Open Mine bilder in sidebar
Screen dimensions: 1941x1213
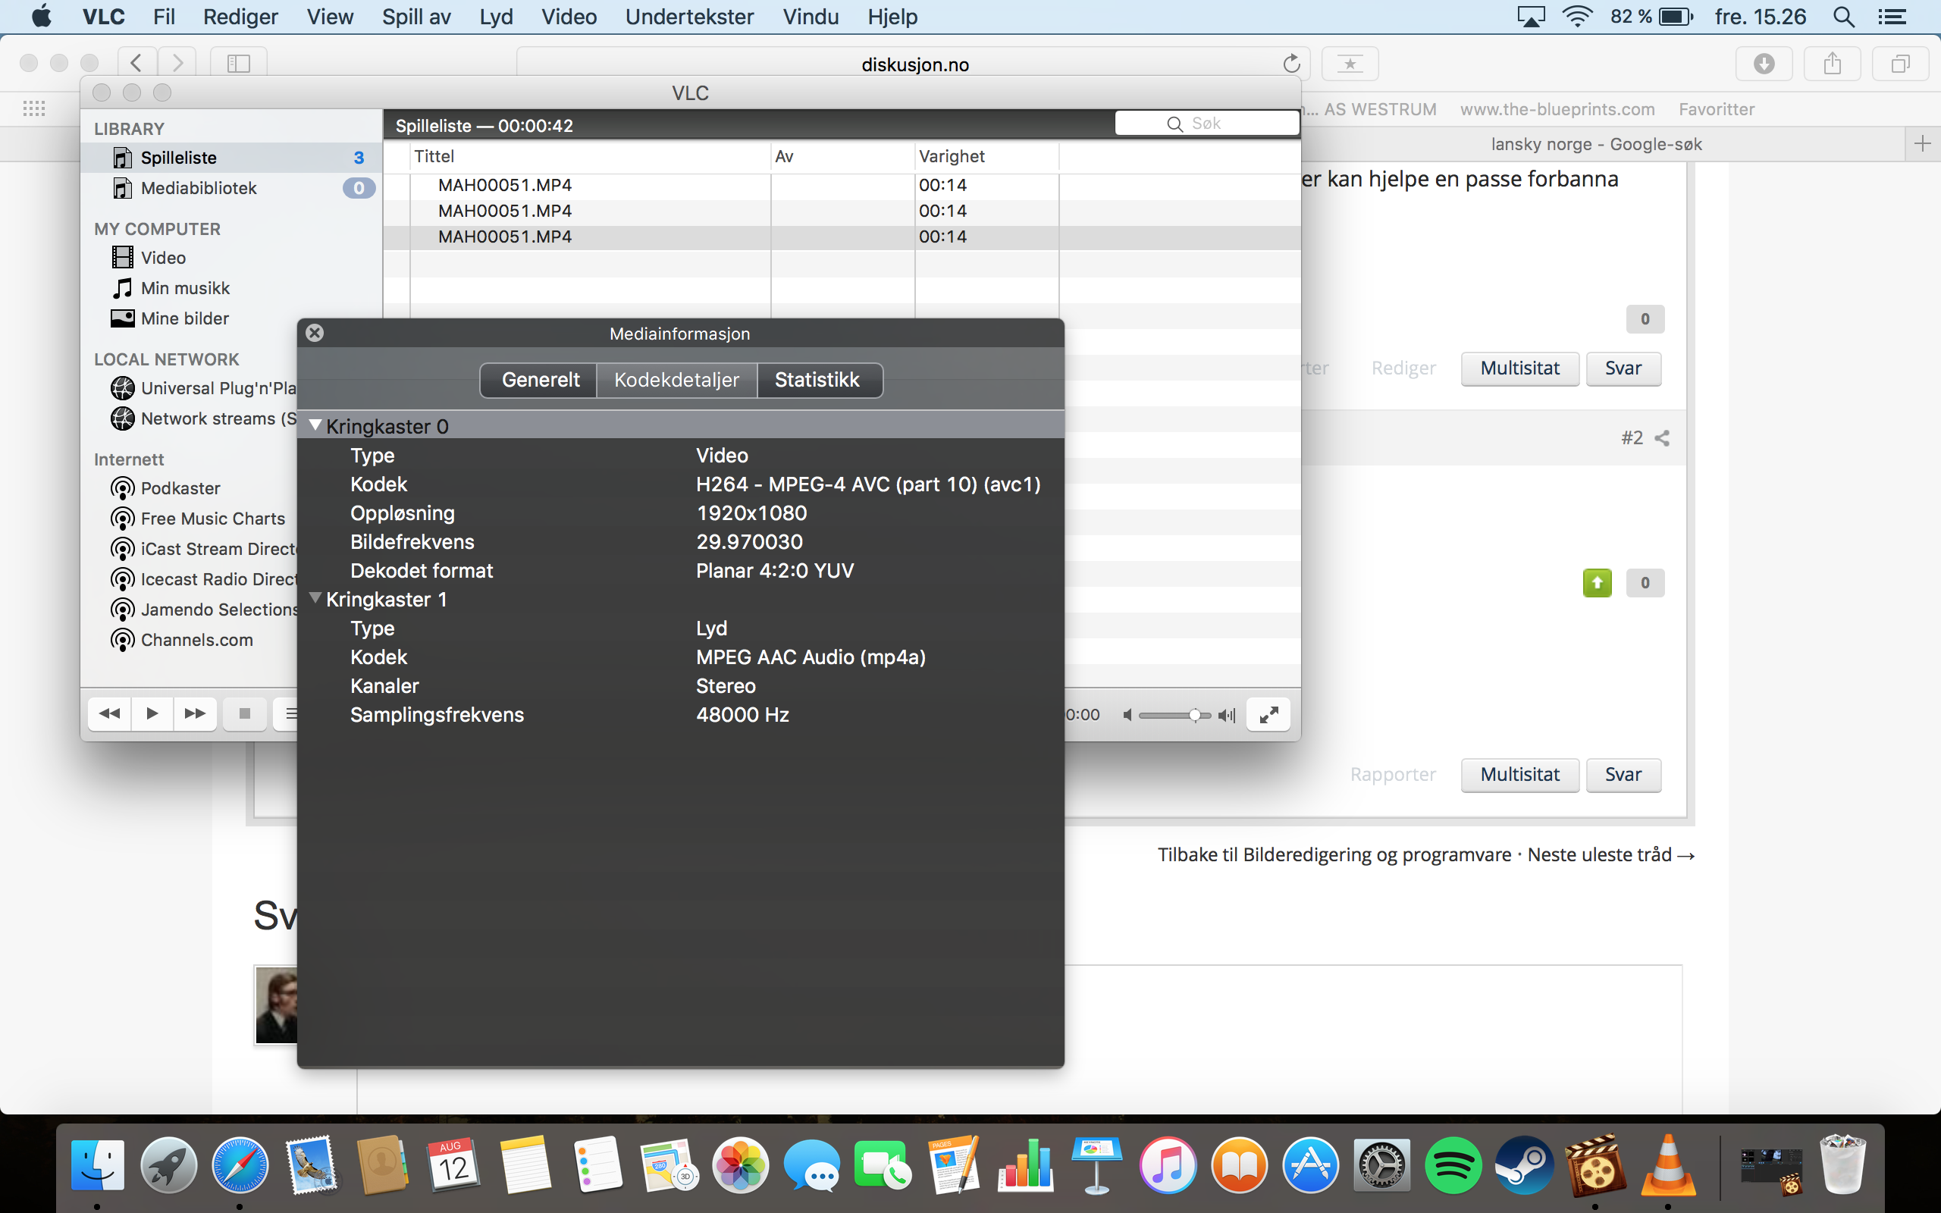[x=170, y=318]
